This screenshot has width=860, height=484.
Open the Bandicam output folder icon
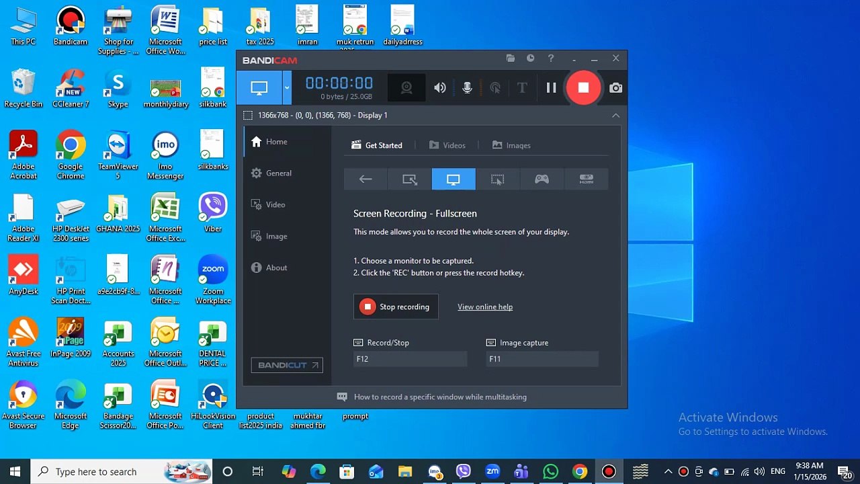pyautogui.click(x=511, y=58)
